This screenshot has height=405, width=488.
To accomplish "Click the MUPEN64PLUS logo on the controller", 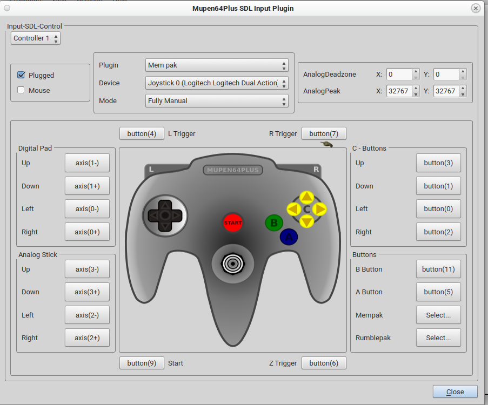I will pyautogui.click(x=232, y=169).
